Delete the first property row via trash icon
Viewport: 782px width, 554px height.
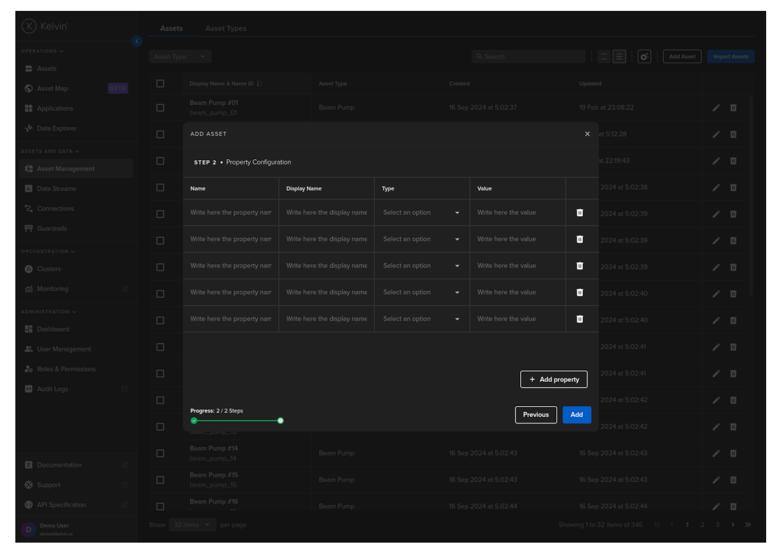tap(580, 213)
